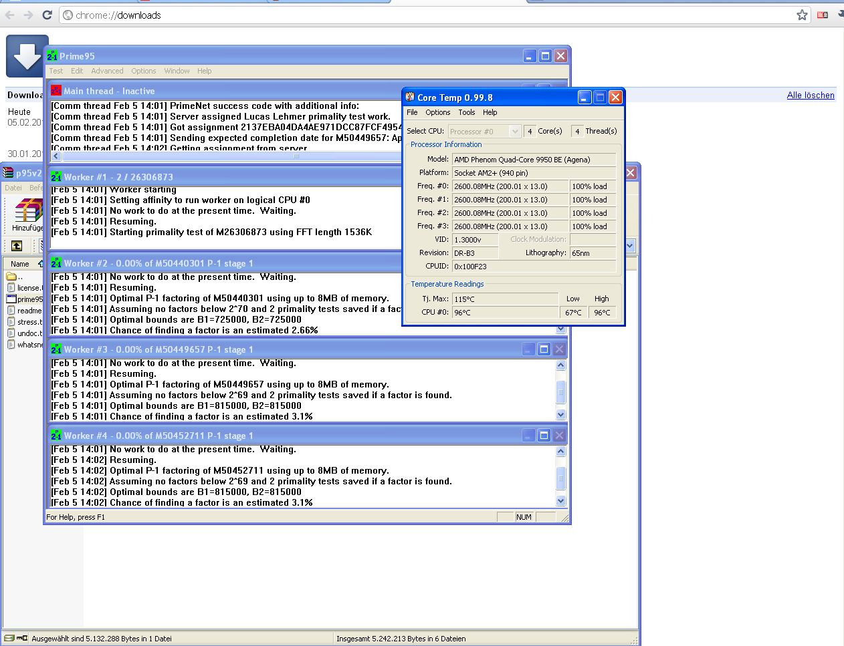This screenshot has width=844, height=646.
Task: Click the 'Alle löschen' link
Action: (x=811, y=95)
